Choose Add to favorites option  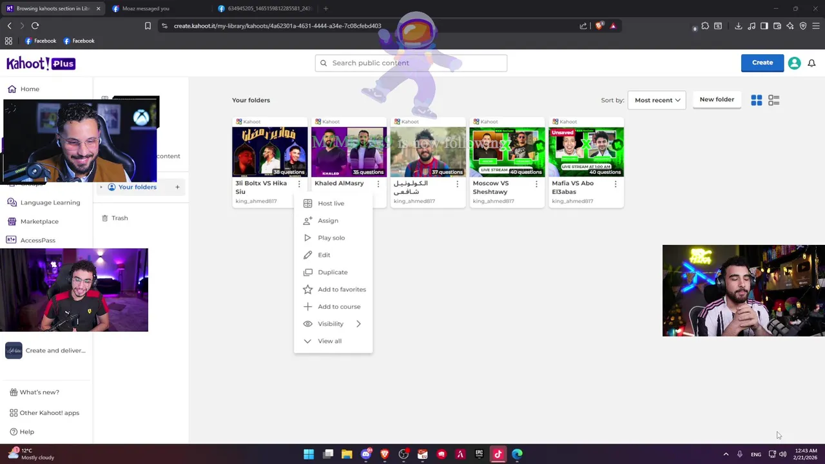(333, 289)
